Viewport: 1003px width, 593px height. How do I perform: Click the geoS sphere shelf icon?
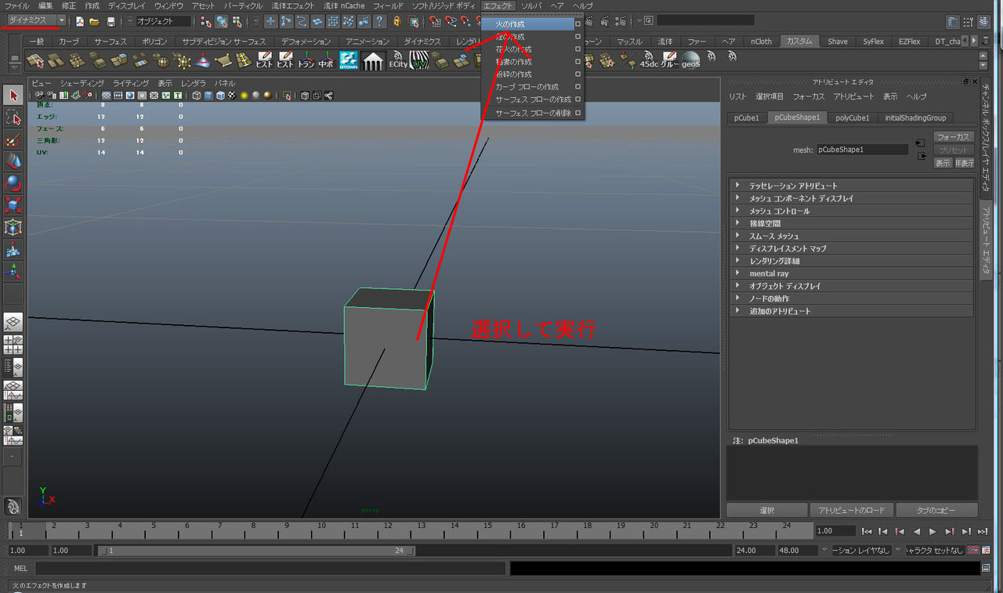(690, 60)
